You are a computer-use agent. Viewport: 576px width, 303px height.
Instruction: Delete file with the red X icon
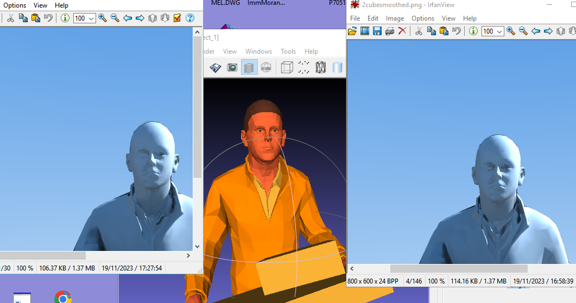[x=402, y=31]
